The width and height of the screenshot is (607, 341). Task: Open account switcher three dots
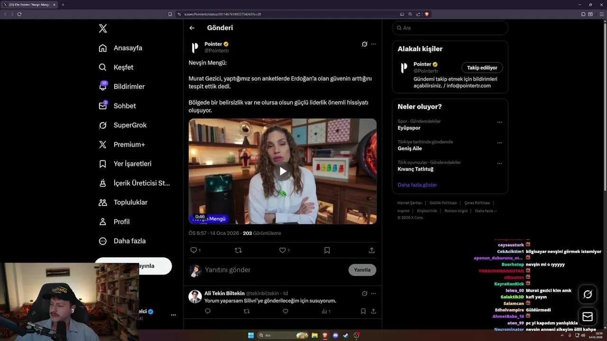[x=173, y=315]
